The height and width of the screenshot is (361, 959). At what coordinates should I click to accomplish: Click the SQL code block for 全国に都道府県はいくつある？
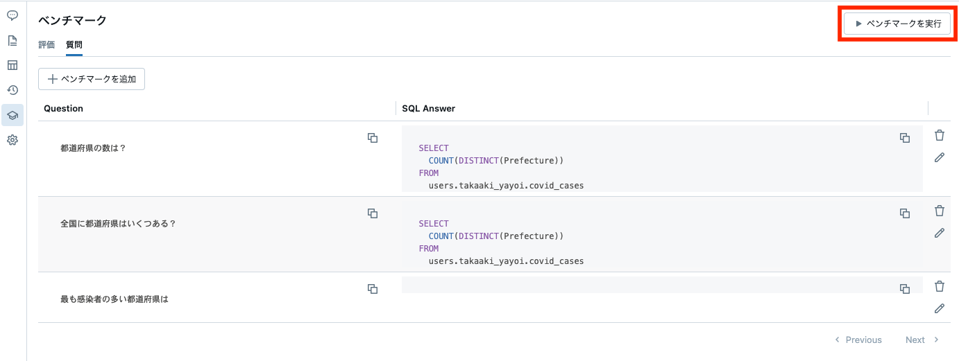[662, 234]
